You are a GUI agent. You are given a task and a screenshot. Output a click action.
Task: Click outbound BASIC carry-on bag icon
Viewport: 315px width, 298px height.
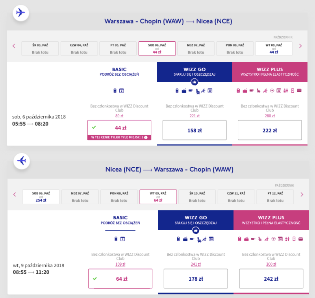coord(115,91)
